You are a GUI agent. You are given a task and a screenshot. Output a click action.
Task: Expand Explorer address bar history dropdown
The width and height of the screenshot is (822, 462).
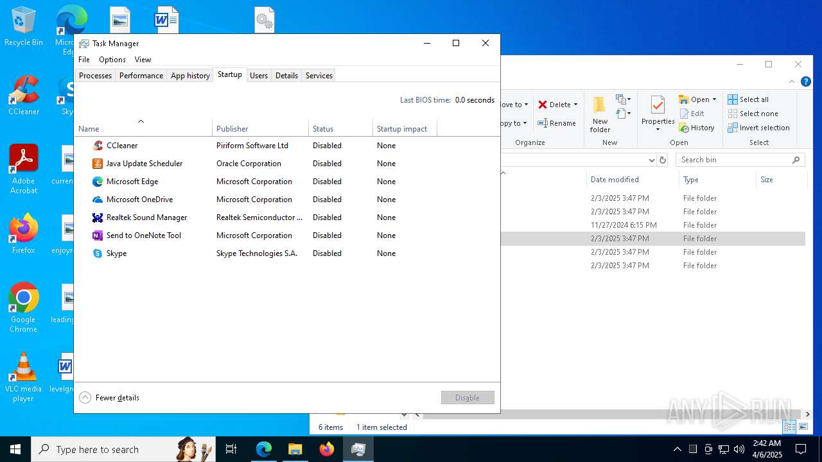point(651,160)
